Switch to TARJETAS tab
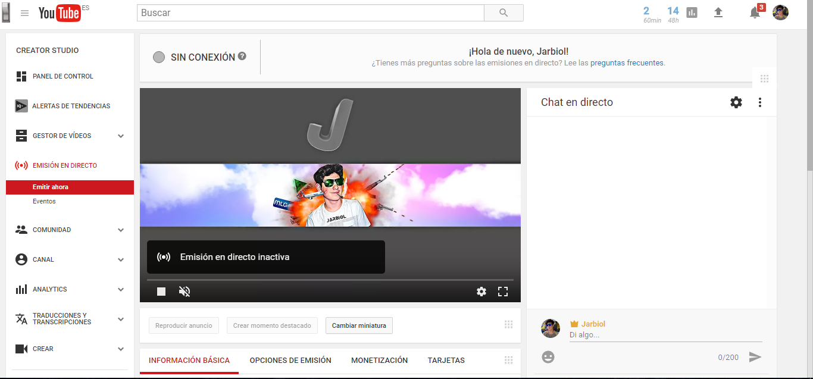This screenshot has width=813, height=379. [446, 361]
